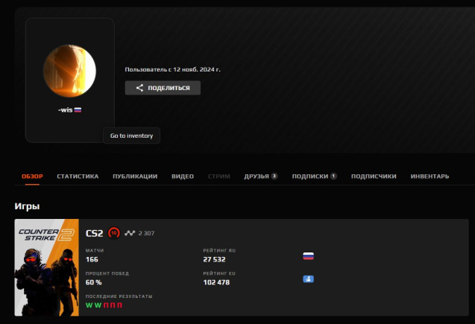
Task: Click the Elo graph icon beside 2 307
Action: tap(130, 233)
